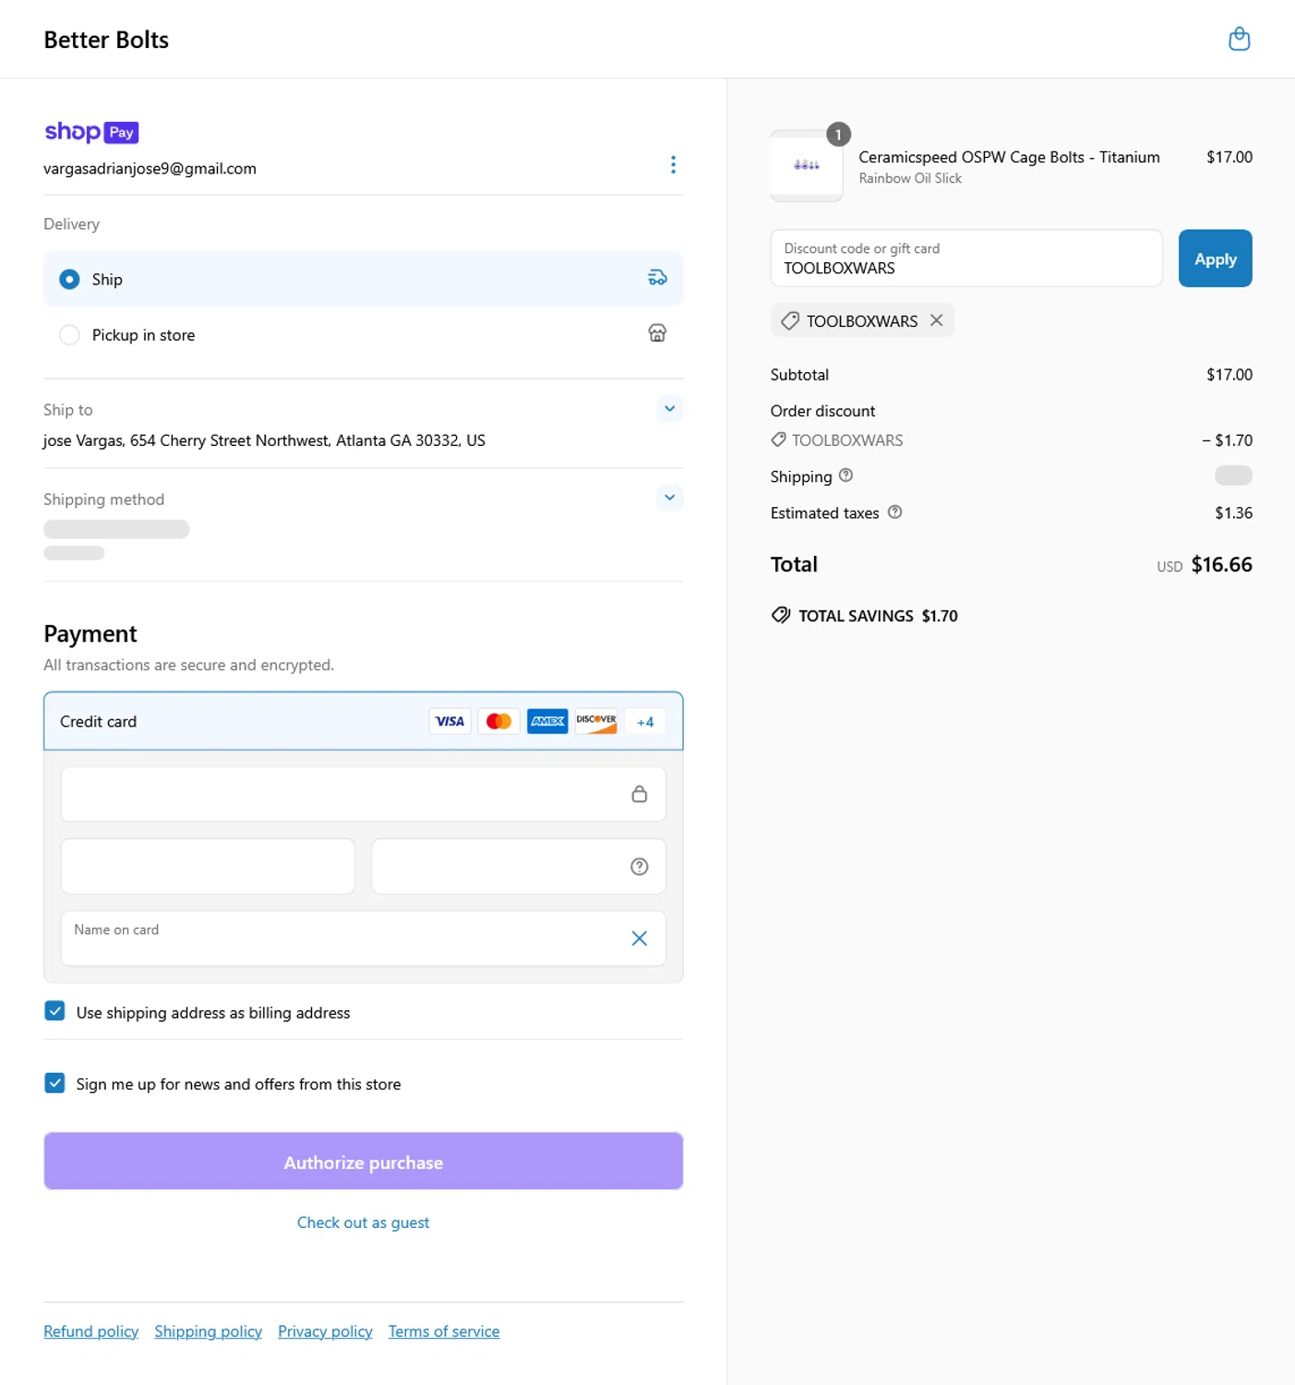Click the $1.36 estimated taxes value
1295x1385 pixels.
click(1233, 512)
